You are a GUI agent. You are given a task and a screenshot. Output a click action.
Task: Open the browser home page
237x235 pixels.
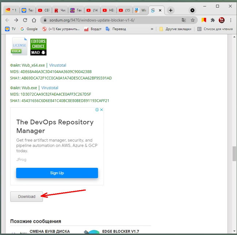pyautogui.click(x=34, y=20)
